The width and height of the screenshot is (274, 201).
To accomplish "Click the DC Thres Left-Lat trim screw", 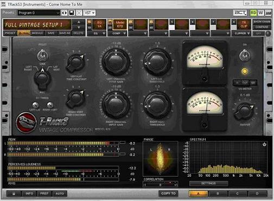I will tap(35, 105).
